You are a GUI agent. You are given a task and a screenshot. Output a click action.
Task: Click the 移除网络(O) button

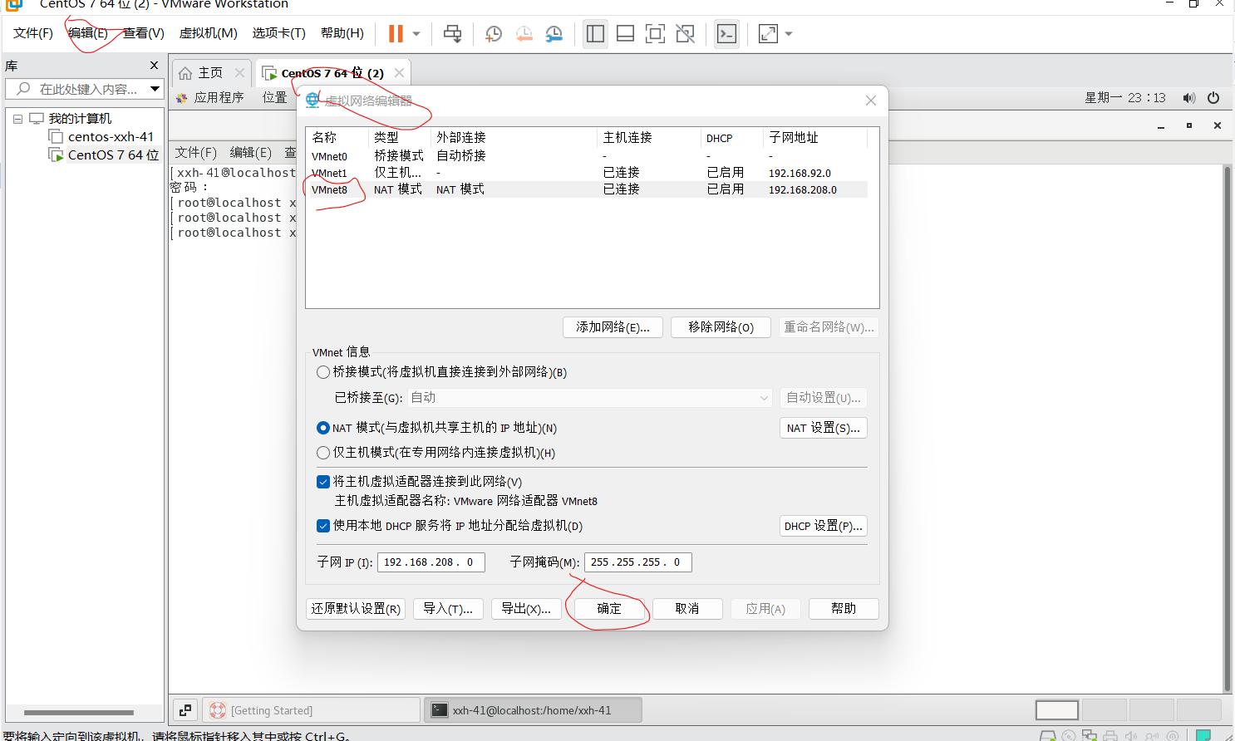(721, 327)
